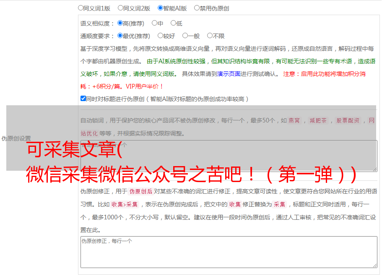Set 通顺度要求 to 不限
Image resolution: width=382 pixels, height=276 pixels.
pyautogui.click(x=210, y=36)
